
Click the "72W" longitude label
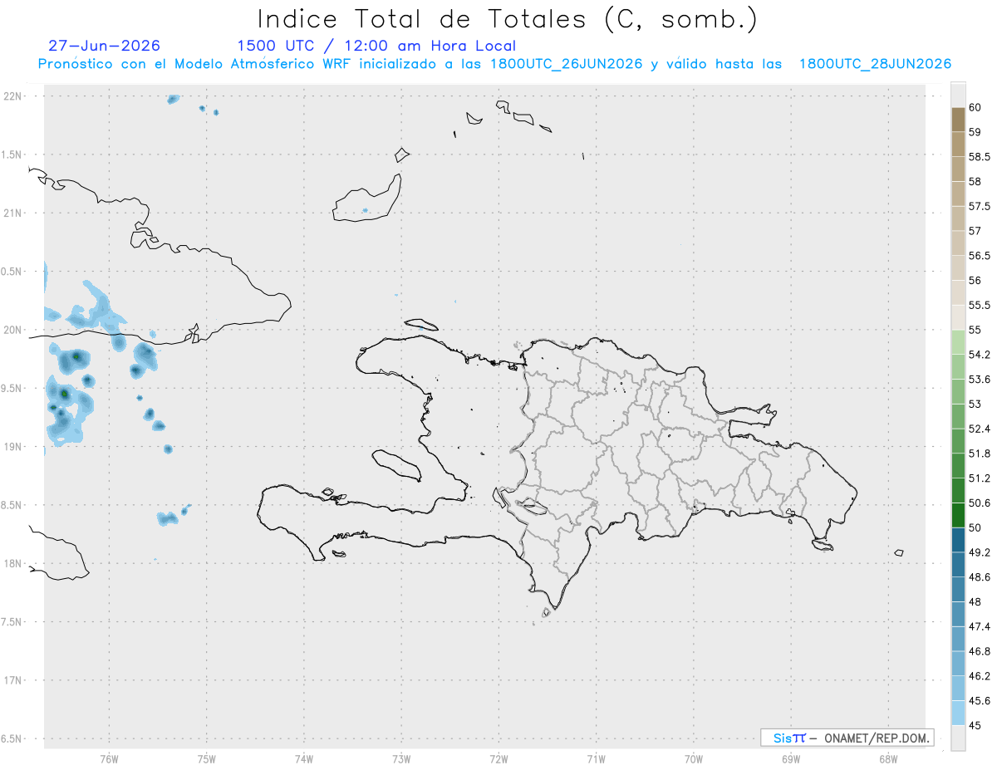click(498, 758)
